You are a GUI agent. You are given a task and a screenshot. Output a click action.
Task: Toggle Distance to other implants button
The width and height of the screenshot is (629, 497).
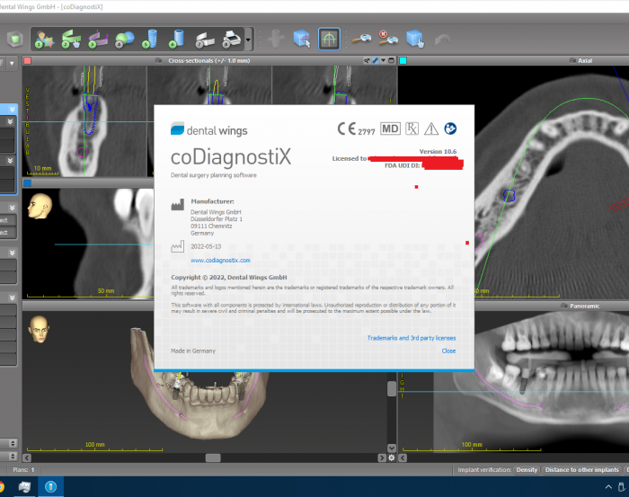(581, 470)
